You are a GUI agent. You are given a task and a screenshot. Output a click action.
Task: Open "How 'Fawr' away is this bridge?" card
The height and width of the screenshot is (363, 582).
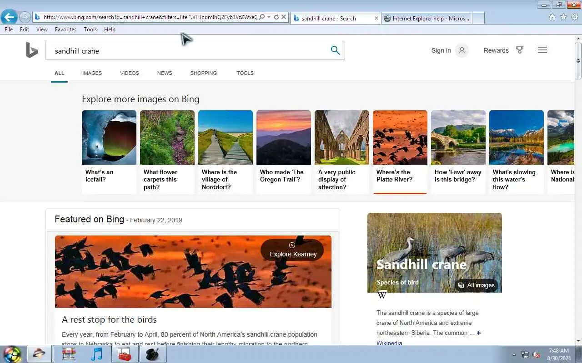point(458,152)
